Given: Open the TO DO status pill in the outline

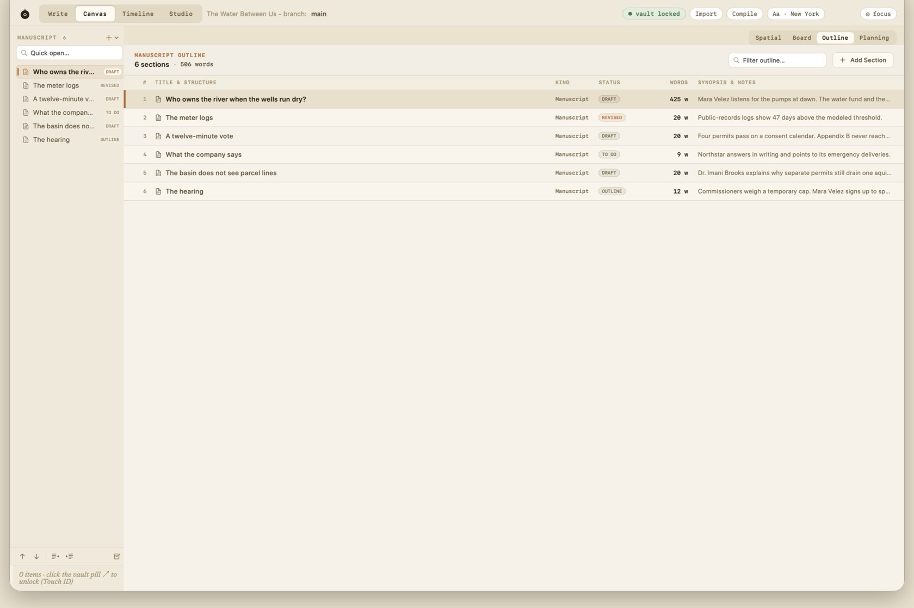Looking at the screenshot, I should 609,154.
